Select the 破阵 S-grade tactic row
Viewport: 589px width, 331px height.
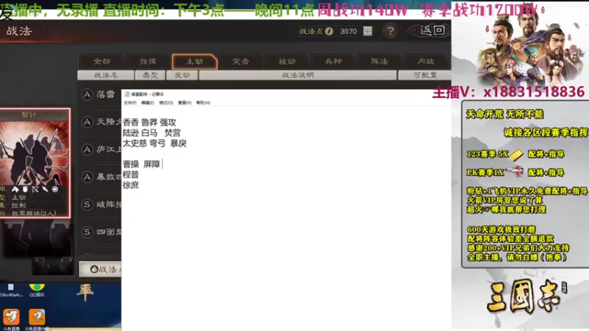pos(101,204)
